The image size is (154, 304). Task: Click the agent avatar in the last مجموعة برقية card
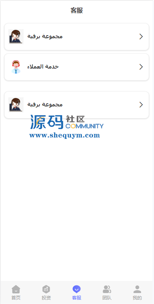(x=16, y=105)
